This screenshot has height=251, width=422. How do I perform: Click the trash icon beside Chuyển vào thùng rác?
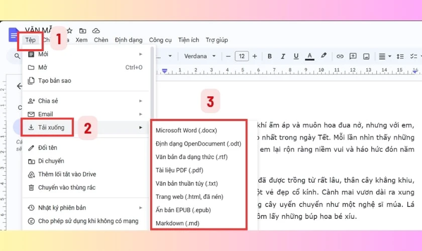point(31,187)
